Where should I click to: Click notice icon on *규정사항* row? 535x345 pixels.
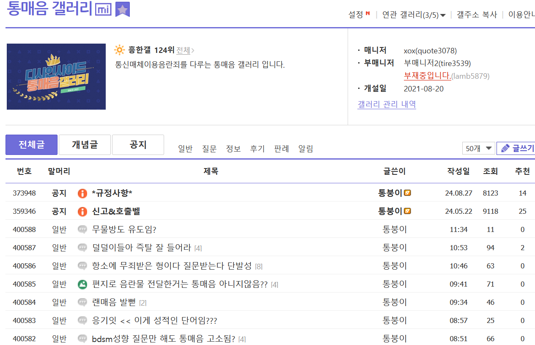[82, 193]
